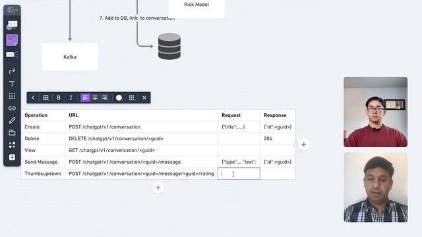Click the upper video call participant thumbnail
This screenshot has height=237, width=422.
(375, 112)
